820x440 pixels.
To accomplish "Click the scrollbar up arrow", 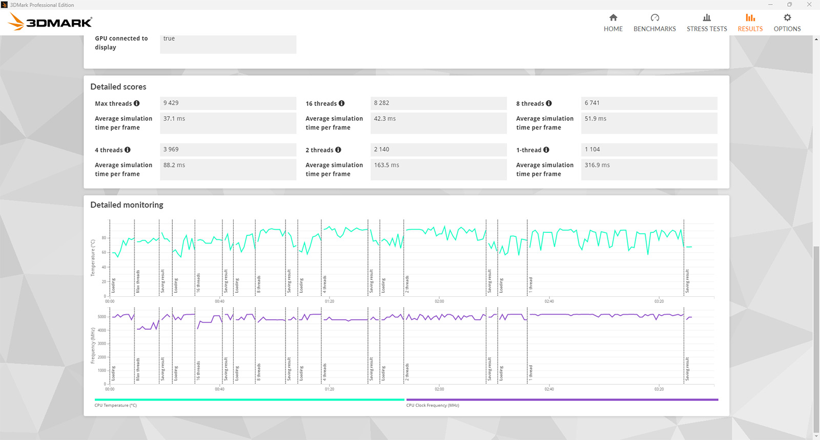I will pos(816,39).
